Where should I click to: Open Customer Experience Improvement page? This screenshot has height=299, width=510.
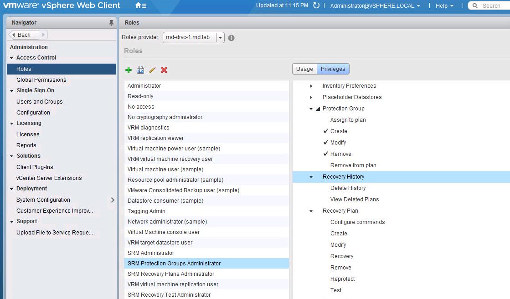pos(55,211)
